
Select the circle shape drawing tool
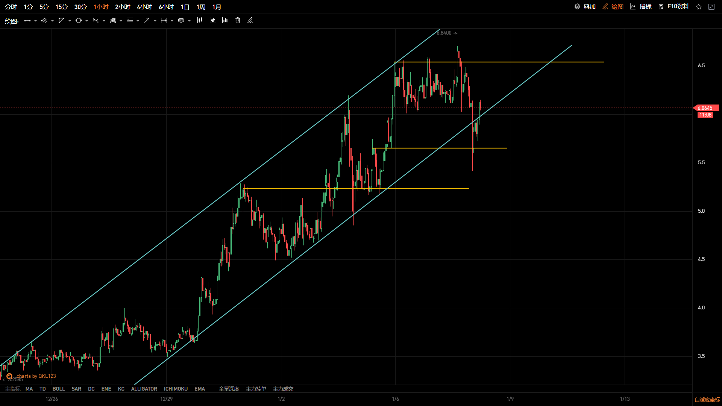pos(79,21)
